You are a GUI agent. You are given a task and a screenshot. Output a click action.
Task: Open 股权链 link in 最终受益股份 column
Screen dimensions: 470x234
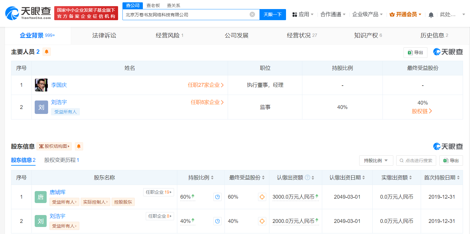tap(422, 111)
